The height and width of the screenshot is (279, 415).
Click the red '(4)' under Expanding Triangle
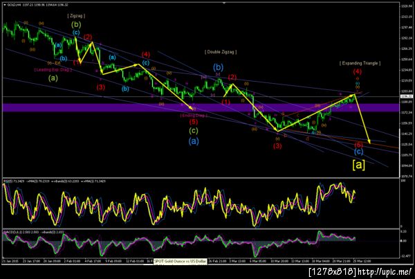[358, 71]
